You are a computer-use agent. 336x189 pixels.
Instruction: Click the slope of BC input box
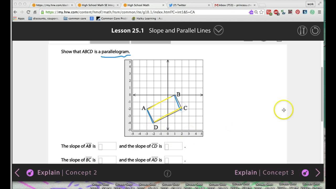coord(107,160)
